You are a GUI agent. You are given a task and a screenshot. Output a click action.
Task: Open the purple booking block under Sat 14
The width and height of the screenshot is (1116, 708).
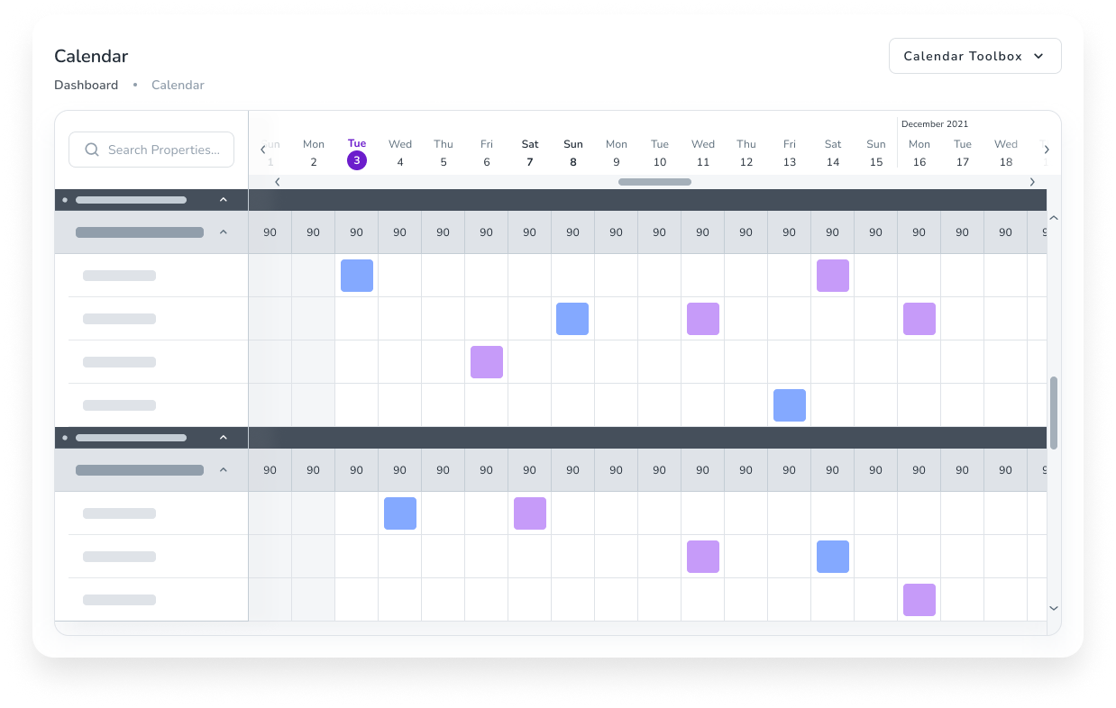(833, 276)
